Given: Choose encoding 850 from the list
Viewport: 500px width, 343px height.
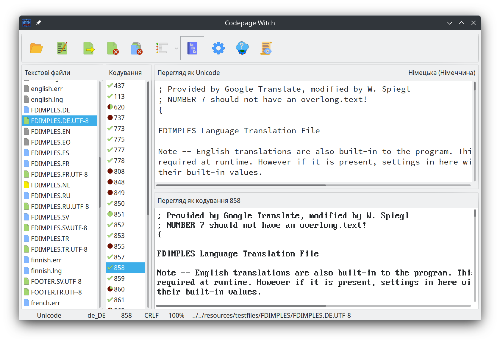Looking at the screenshot, I should 119,203.
